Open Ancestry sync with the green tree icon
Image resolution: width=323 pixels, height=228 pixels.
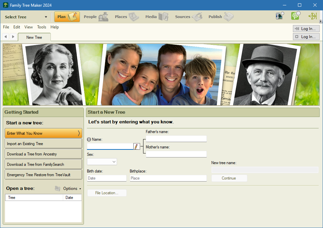pos(295,16)
